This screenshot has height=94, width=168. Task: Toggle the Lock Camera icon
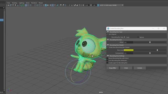click(x=11, y=5)
